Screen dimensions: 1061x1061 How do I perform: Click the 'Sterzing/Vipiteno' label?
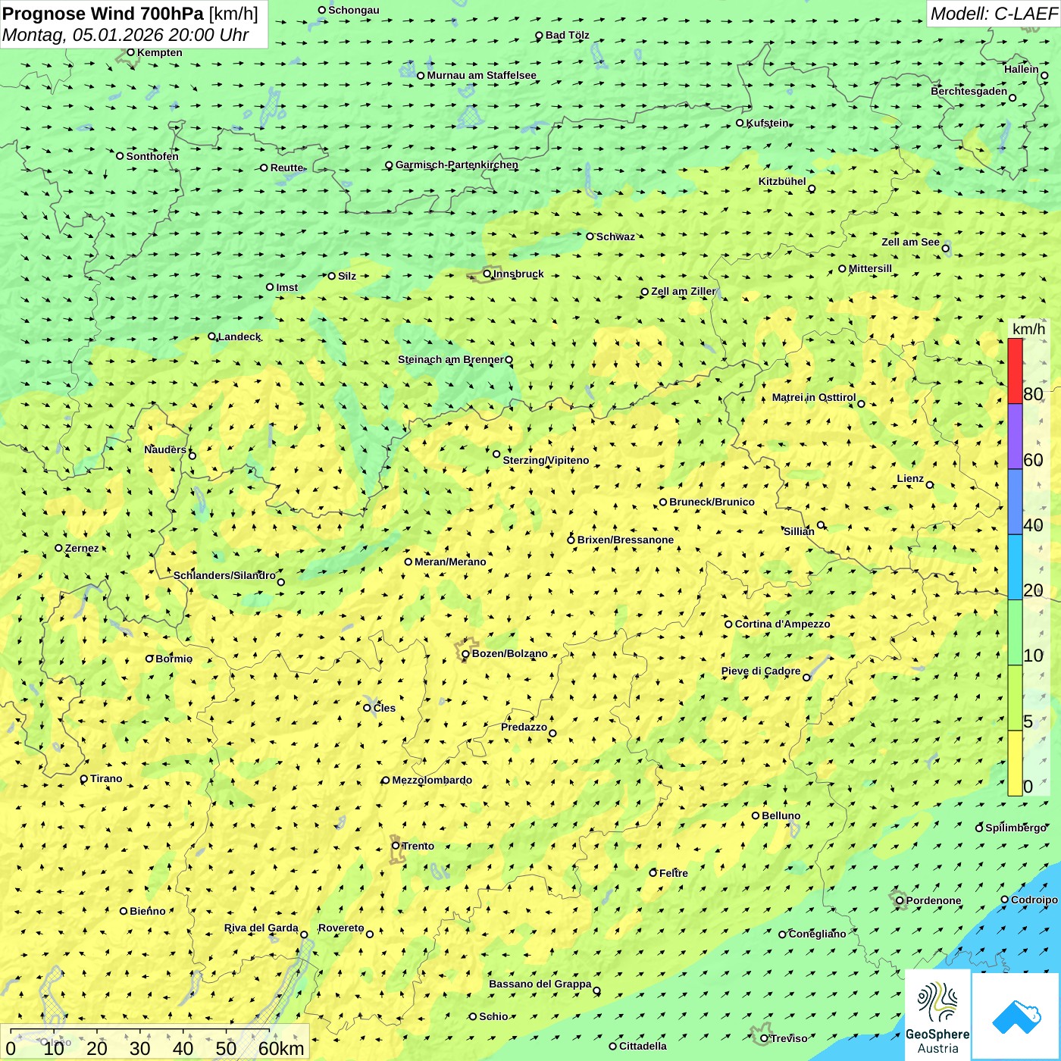click(546, 460)
